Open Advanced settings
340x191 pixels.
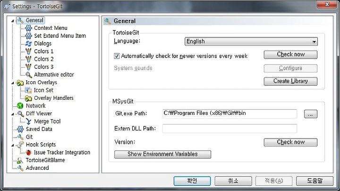(37, 168)
